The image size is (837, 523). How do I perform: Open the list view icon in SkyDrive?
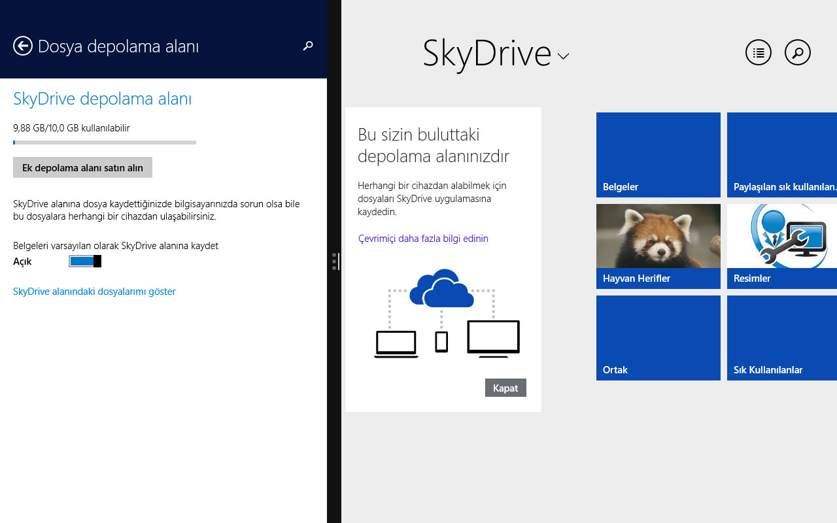759,53
